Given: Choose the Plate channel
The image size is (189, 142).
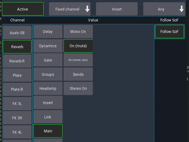Looking at the screenshot, I should point(17,76).
